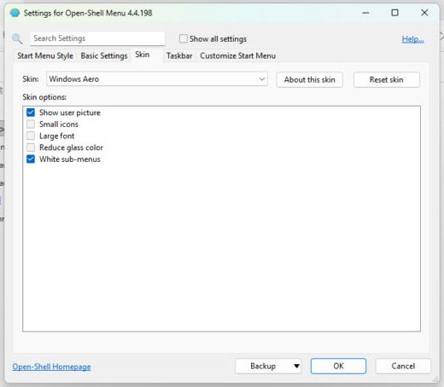Open the Skin dropdown showing Windows Aero
The image size is (444, 387).
click(157, 79)
